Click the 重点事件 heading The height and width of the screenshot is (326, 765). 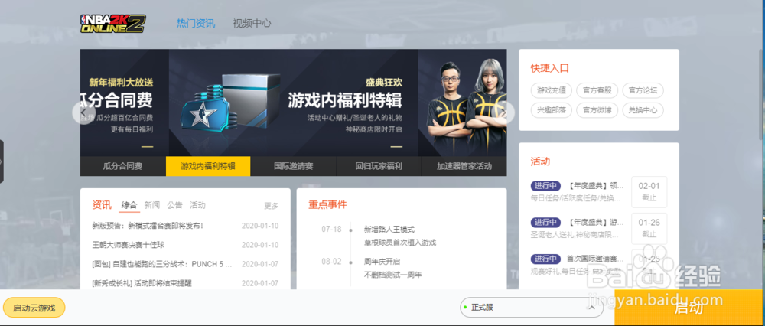point(327,204)
